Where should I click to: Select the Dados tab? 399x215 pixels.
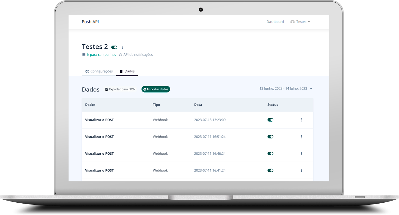coord(127,71)
